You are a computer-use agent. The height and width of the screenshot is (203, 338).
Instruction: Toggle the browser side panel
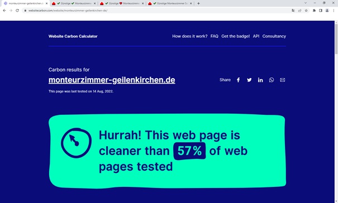click(x=321, y=11)
